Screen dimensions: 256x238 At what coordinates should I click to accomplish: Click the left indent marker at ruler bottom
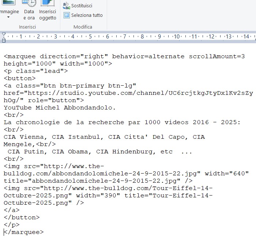[4, 40]
